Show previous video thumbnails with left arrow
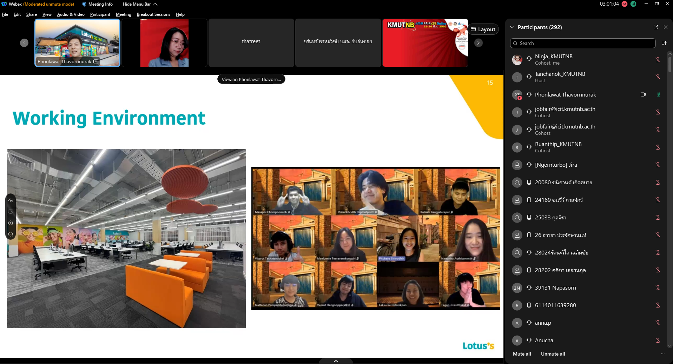The height and width of the screenshot is (364, 673). pyautogui.click(x=24, y=43)
